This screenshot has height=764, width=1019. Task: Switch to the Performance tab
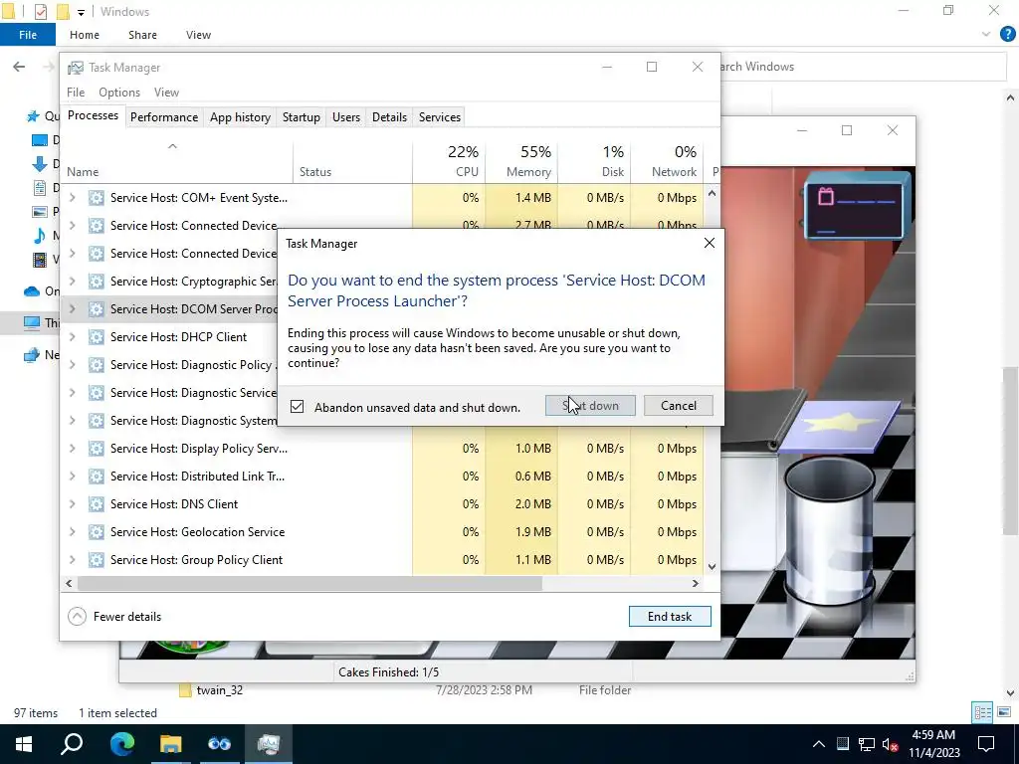click(x=164, y=117)
